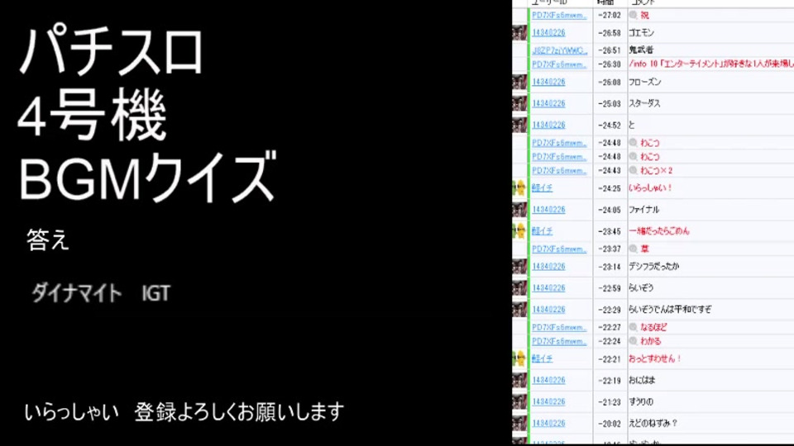Click the time cell -20:02

[x=610, y=423]
